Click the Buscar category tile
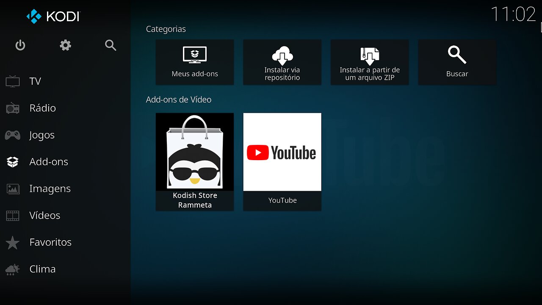 pyautogui.click(x=457, y=62)
